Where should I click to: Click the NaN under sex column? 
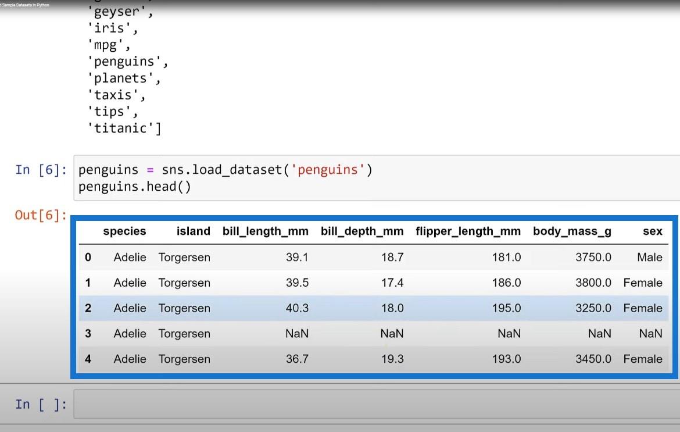650,334
